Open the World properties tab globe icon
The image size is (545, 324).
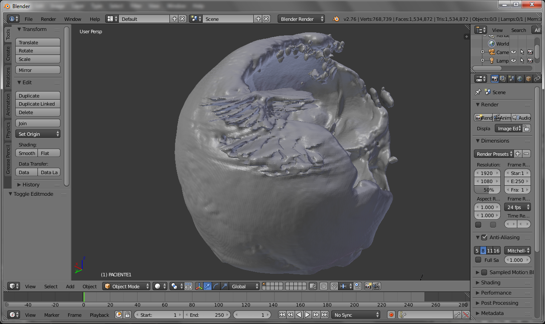coord(520,79)
